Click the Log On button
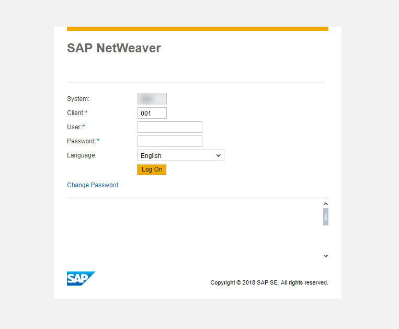The height and width of the screenshot is (329, 399). coord(152,169)
